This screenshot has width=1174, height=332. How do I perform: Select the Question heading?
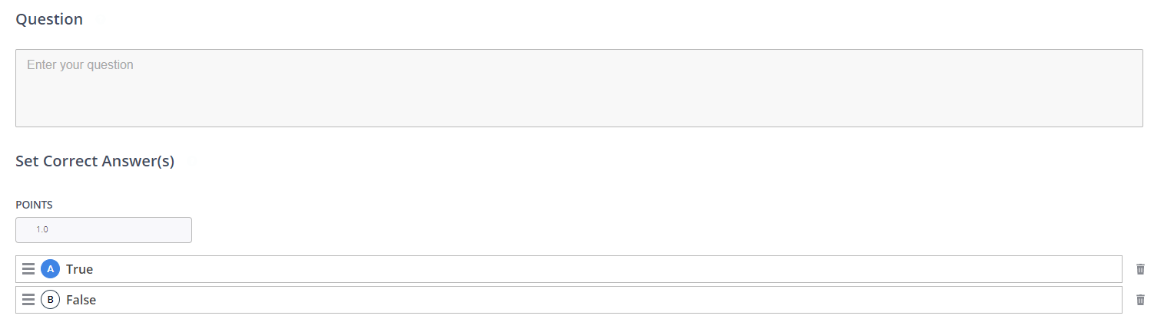tap(49, 19)
